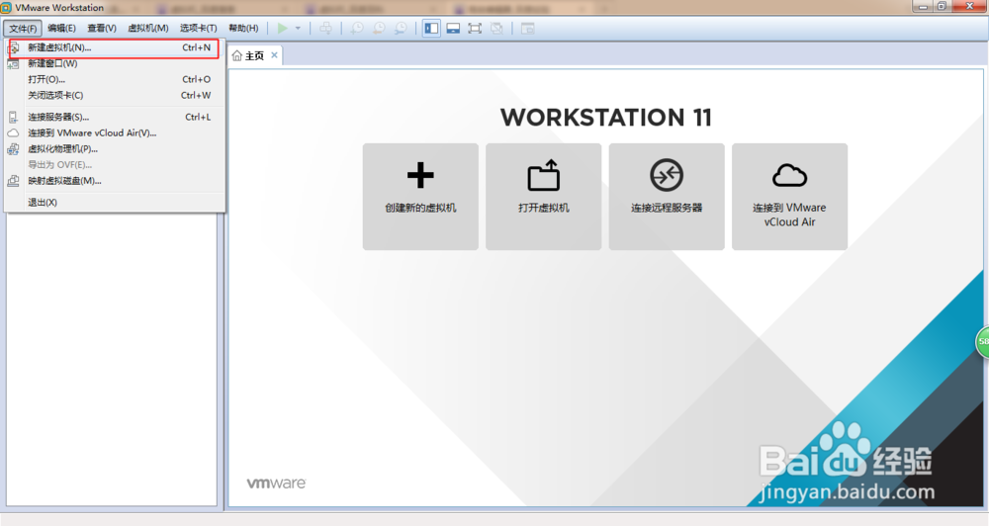Toggle the thumbnail bar view icon
Screen dimensions: 989x526
453,29
